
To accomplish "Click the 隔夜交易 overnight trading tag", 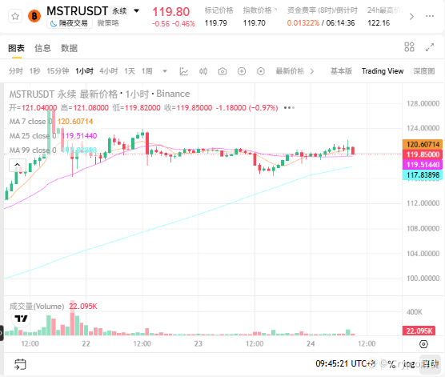I will click(x=70, y=23).
